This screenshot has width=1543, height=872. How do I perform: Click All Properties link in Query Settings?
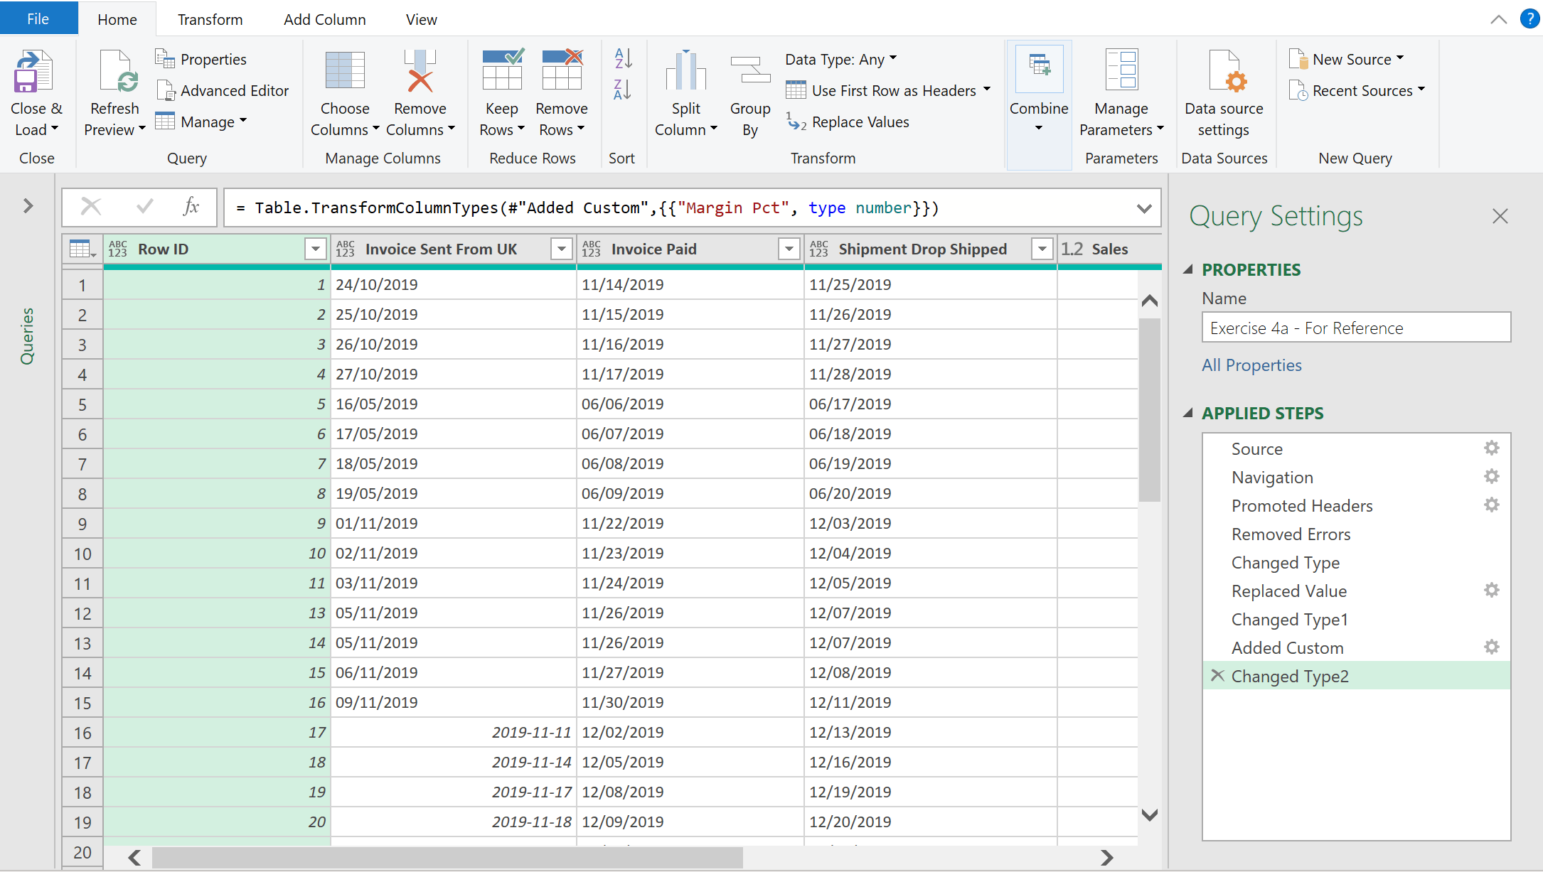1251,365
